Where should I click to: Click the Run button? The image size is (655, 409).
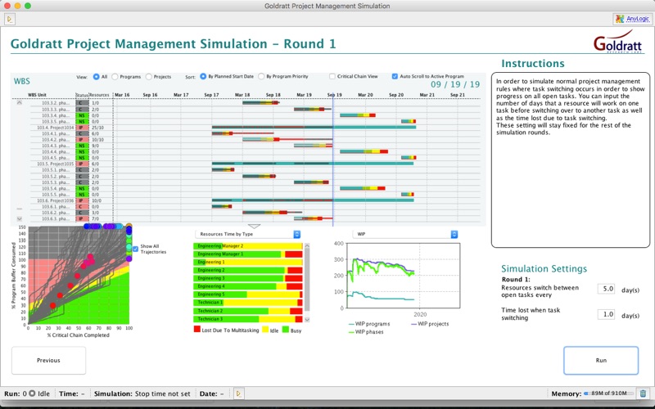point(601,360)
